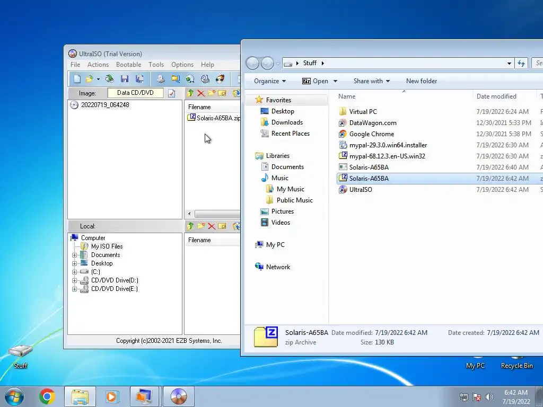Click the Save floppy icon in UltraISO toolbar
The height and width of the screenshot is (407, 543).
[x=125, y=79]
